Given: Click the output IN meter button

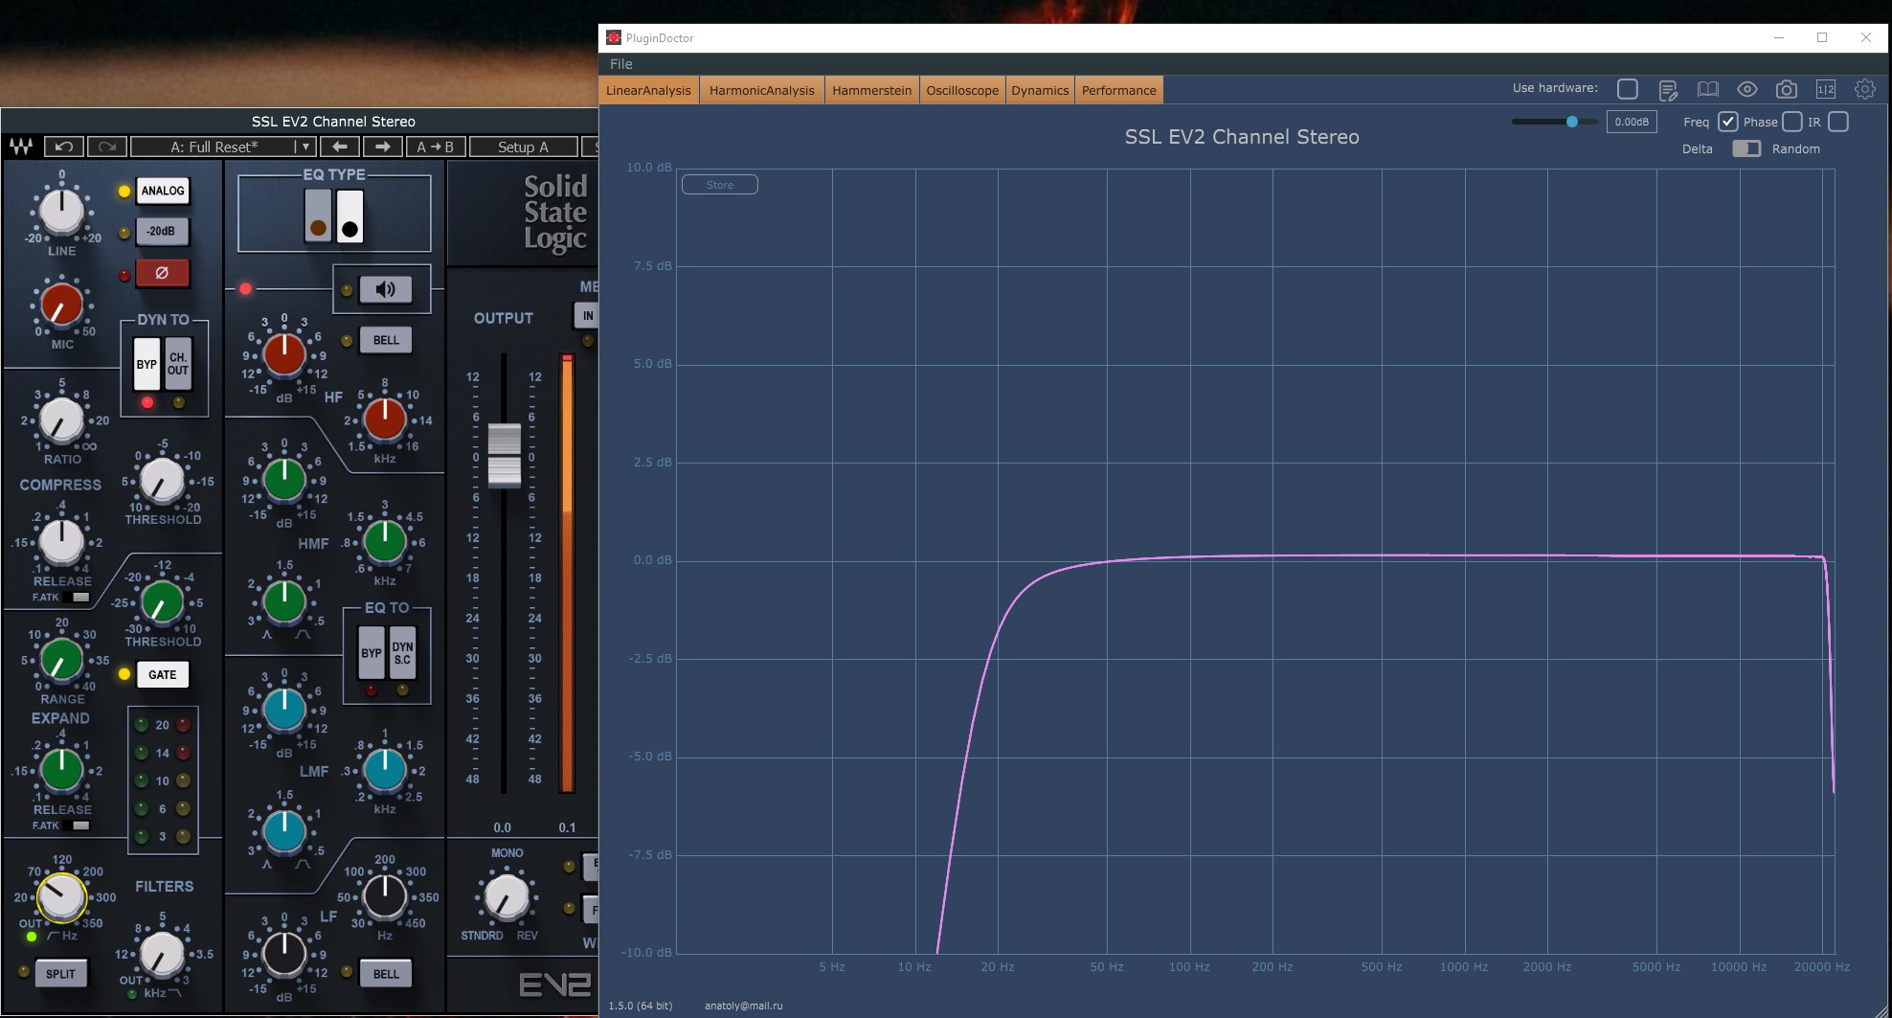Looking at the screenshot, I should pos(586,315).
